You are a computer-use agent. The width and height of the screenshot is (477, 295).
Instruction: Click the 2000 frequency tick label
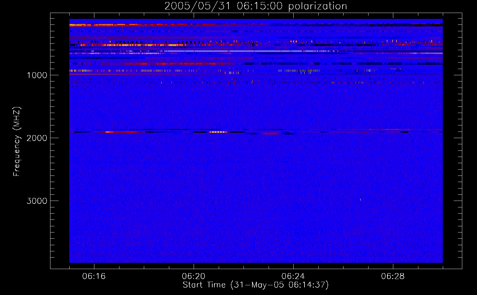pos(37,138)
